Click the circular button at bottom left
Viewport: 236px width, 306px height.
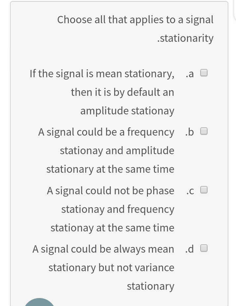(x=39, y=303)
